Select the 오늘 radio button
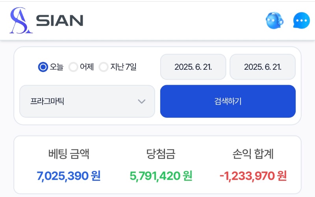Viewport: 315px width, 197px height. (x=43, y=67)
